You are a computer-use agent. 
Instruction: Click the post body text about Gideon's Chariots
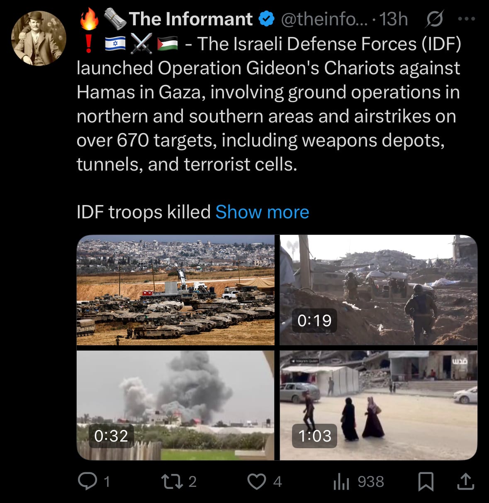269,104
